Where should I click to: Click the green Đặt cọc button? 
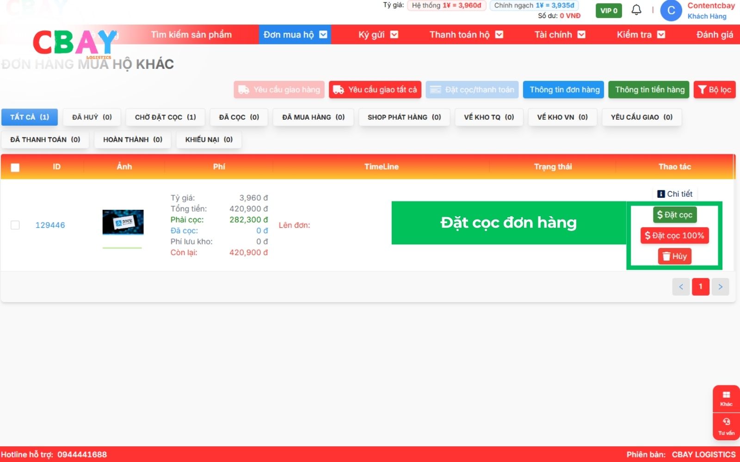click(675, 215)
